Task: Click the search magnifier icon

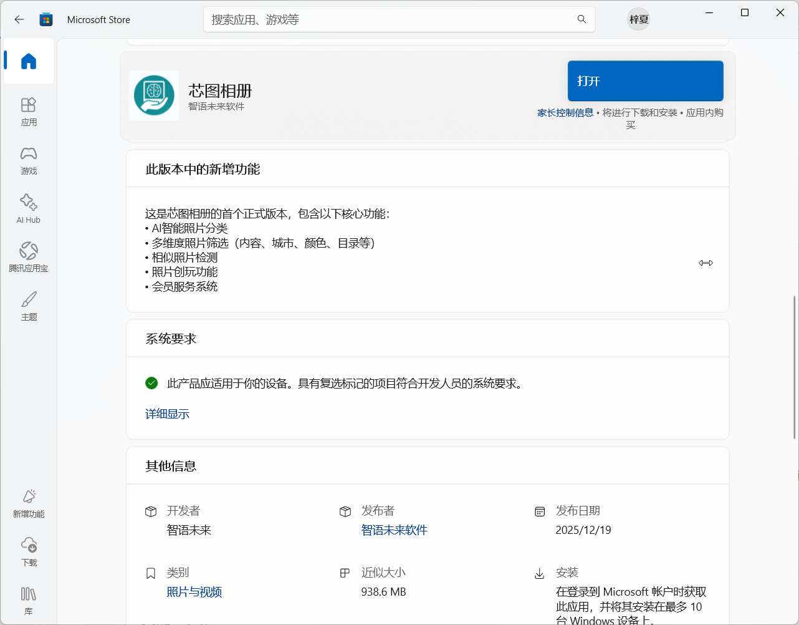Action: pos(581,19)
